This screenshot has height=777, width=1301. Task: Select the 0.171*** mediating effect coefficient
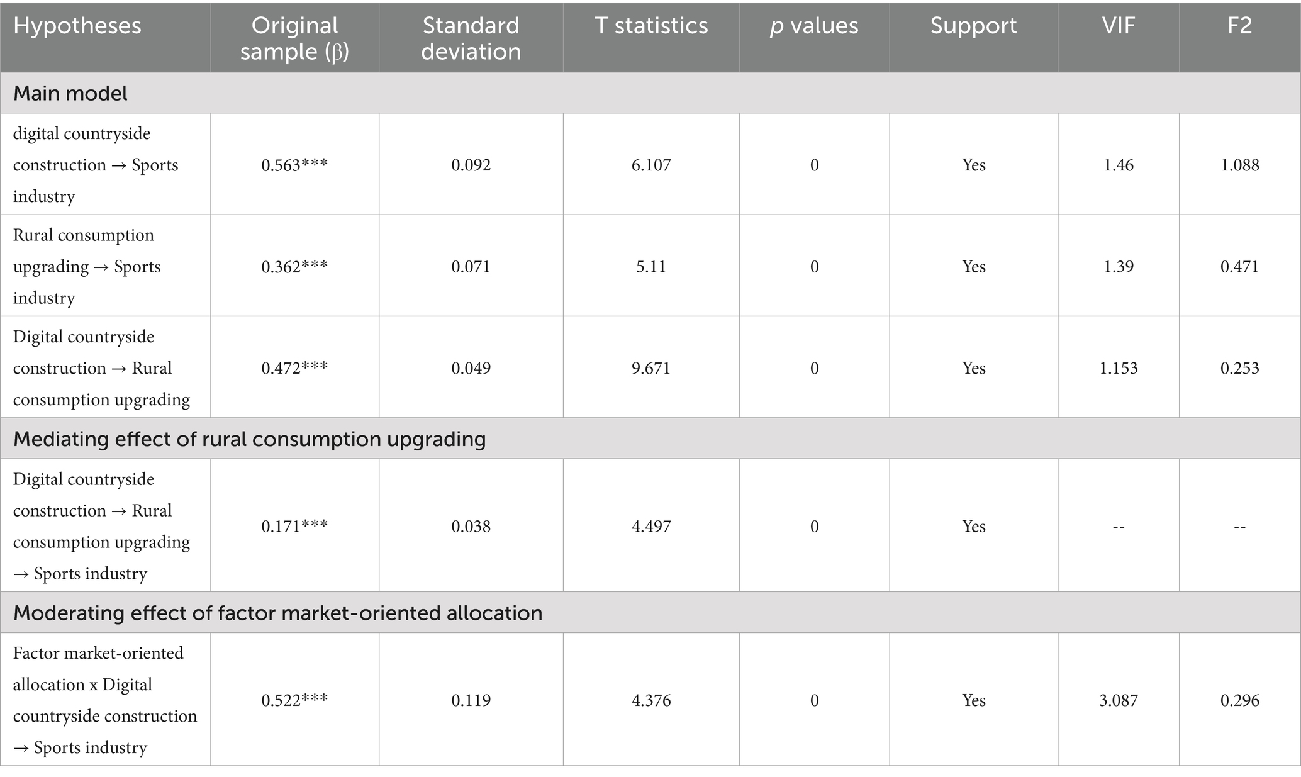[294, 526]
